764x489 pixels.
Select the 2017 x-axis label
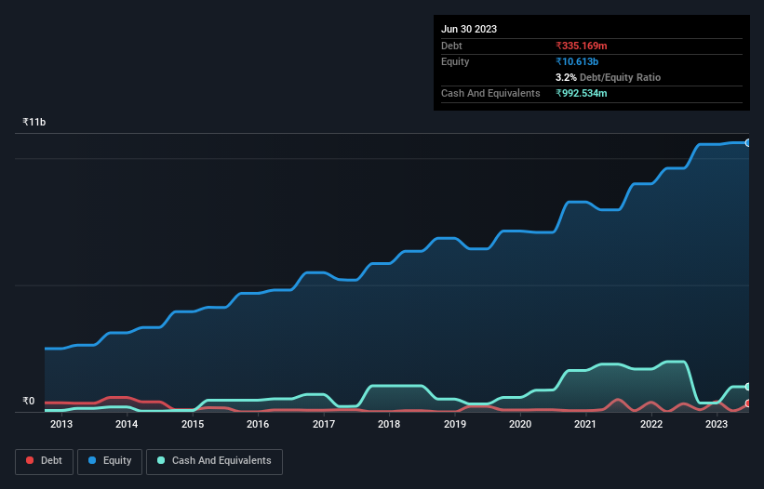(324, 424)
